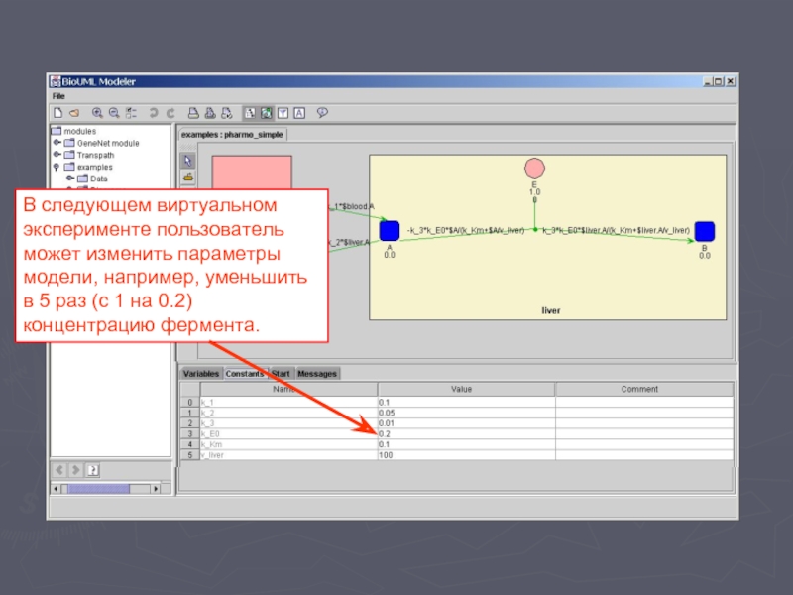The width and height of the screenshot is (793, 595).
Task: Open the File menu
Action: point(58,96)
